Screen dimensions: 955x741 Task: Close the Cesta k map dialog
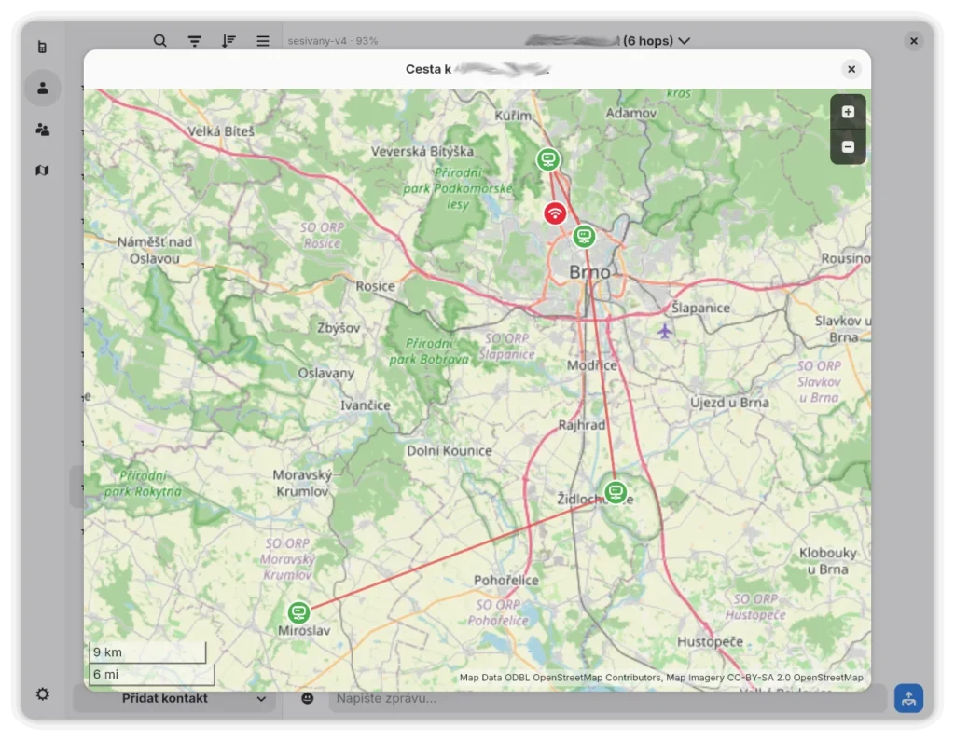pos(851,69)
